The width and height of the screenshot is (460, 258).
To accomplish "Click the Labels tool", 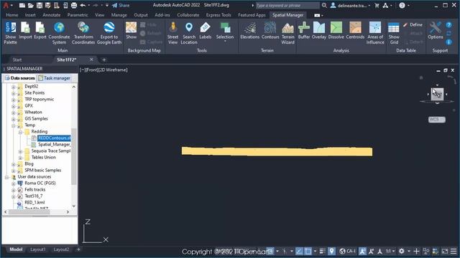I will pos(205,30).
